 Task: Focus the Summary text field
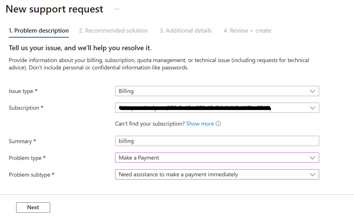click(217, 141)
